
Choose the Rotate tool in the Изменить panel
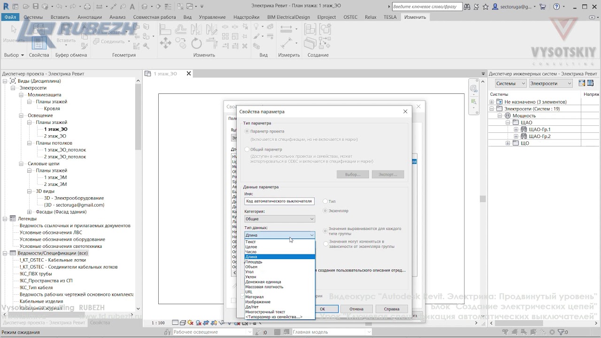tap(196, 44)
